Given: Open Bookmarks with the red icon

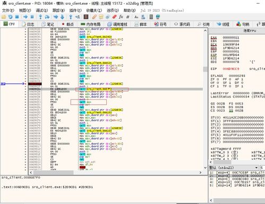Looking at the screenshot, I should (x=114, y=17).
